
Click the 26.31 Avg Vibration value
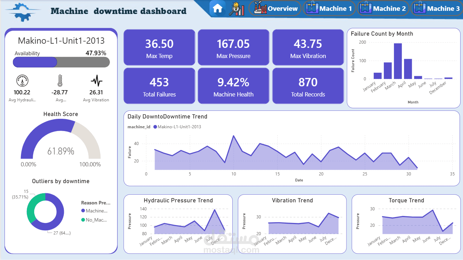(96, 93)
